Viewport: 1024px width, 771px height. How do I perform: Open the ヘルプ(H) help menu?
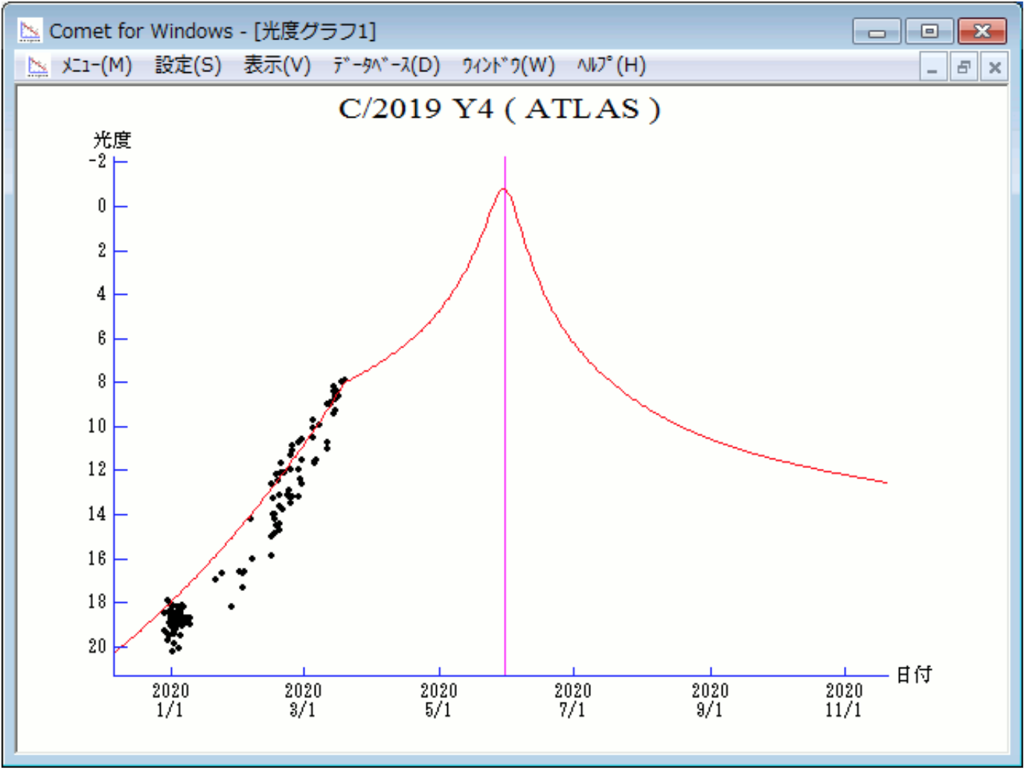pyautogui.click(x=611, y=66)
